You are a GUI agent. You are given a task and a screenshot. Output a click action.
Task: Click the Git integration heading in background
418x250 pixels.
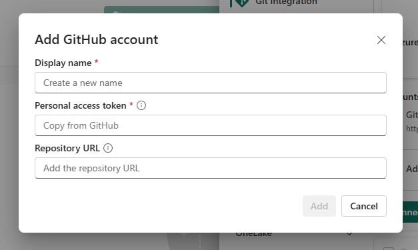pyautogui.click(x=286, y=3)
